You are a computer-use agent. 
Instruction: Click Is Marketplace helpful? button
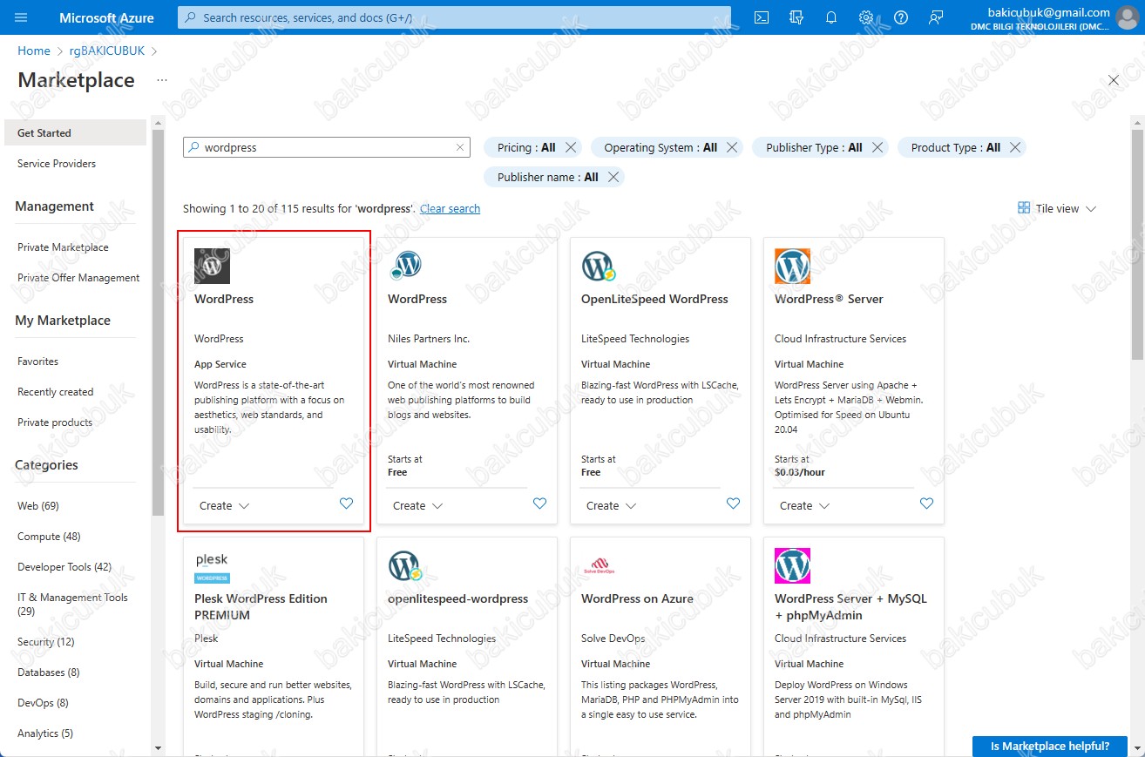pos(1050,746)
